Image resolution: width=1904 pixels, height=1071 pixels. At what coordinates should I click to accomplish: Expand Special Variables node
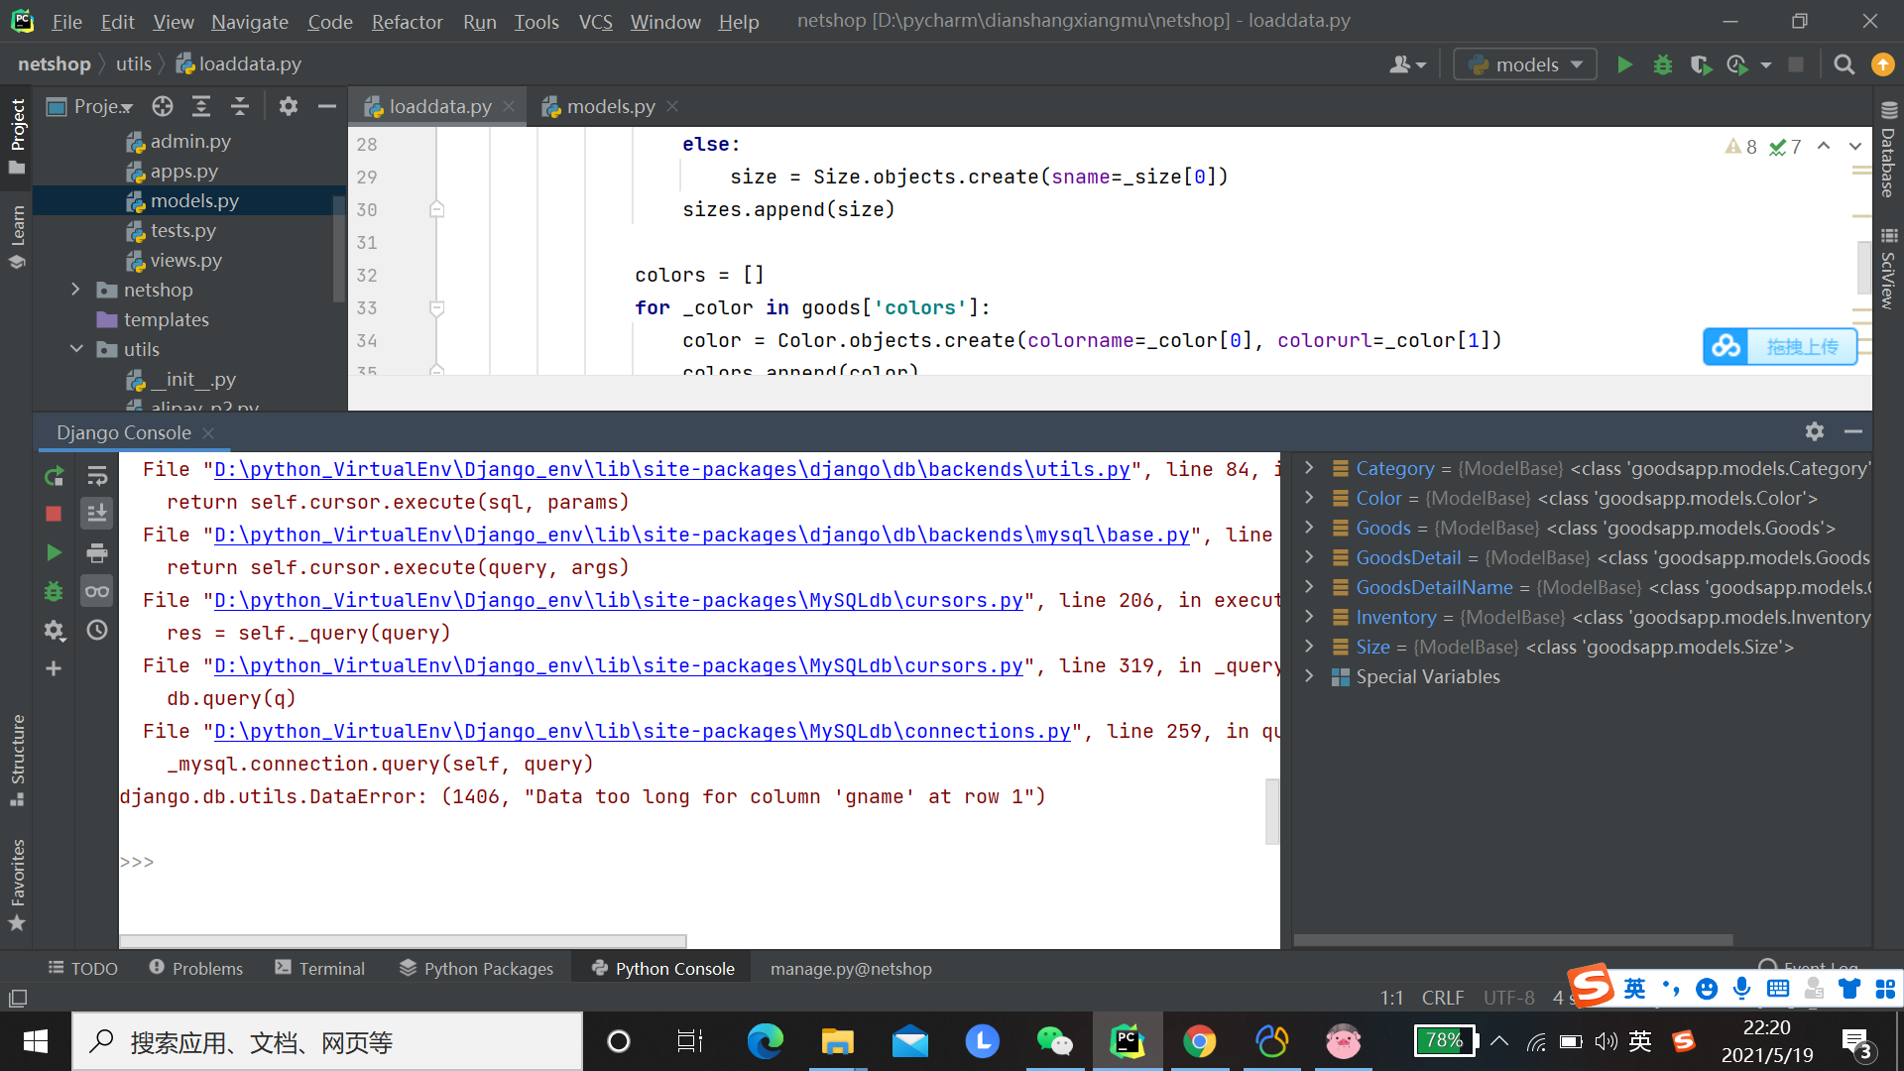click(x=1309, y=676)
